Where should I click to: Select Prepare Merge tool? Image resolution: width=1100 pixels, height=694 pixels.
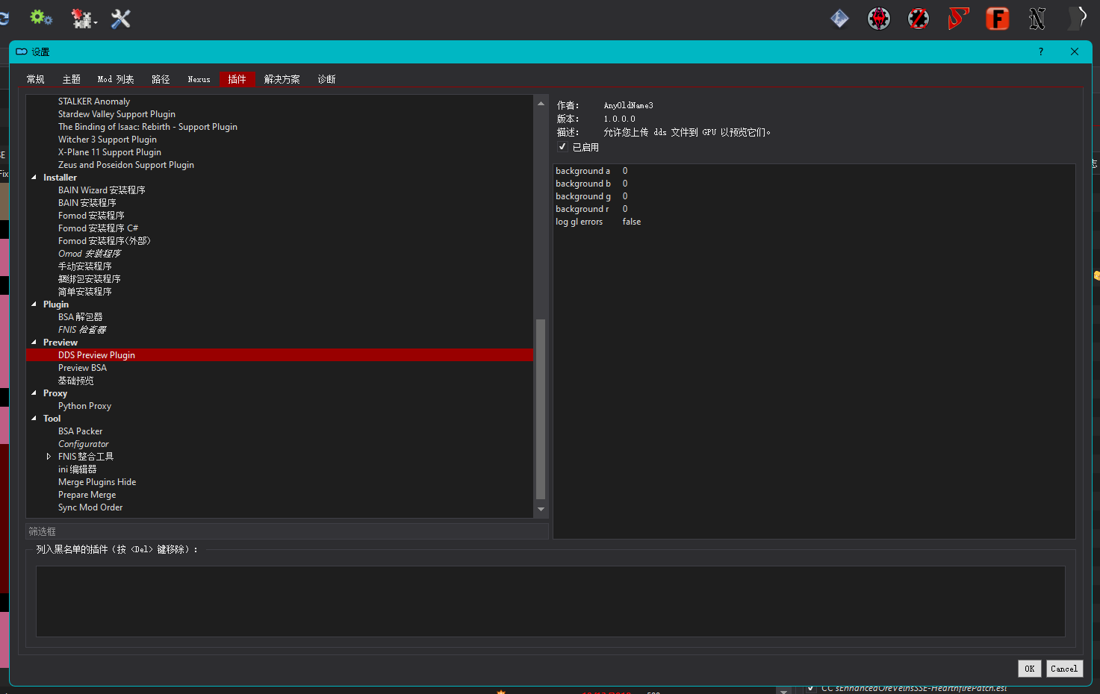coord(87,495)
